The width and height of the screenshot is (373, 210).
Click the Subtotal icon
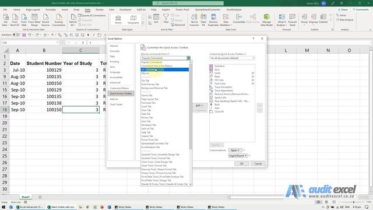pyautogui.click(x=323, y=19)
